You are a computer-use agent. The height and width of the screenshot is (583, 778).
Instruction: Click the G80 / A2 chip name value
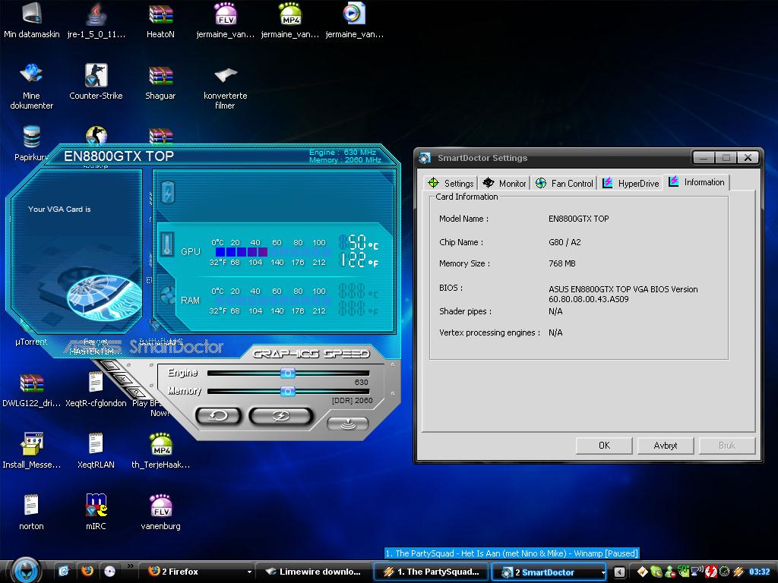pyautogui.click(x=565, y=242)
